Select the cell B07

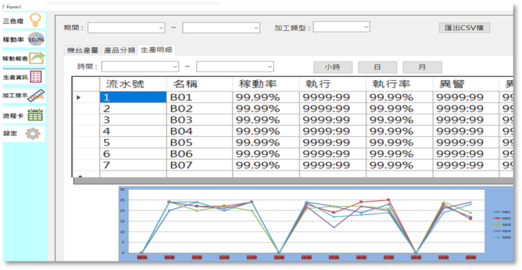coord(200,165)
